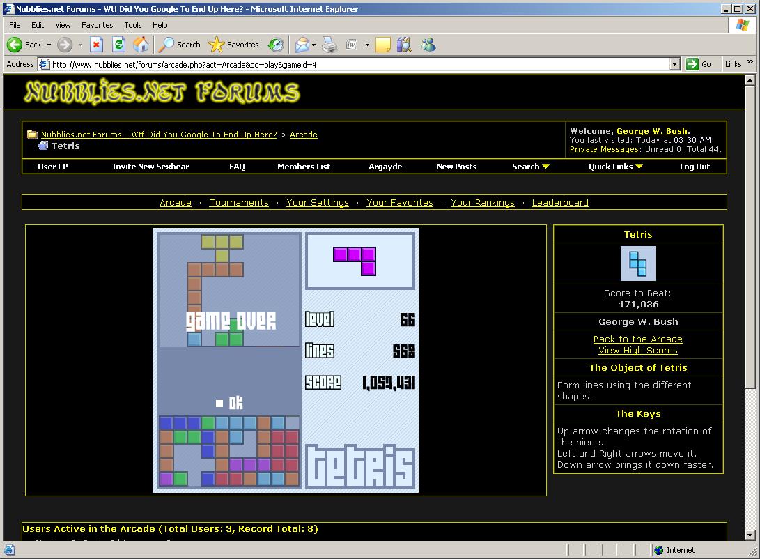Open the View menu
This screenshot has width=760, height=559.
[63, 25]
